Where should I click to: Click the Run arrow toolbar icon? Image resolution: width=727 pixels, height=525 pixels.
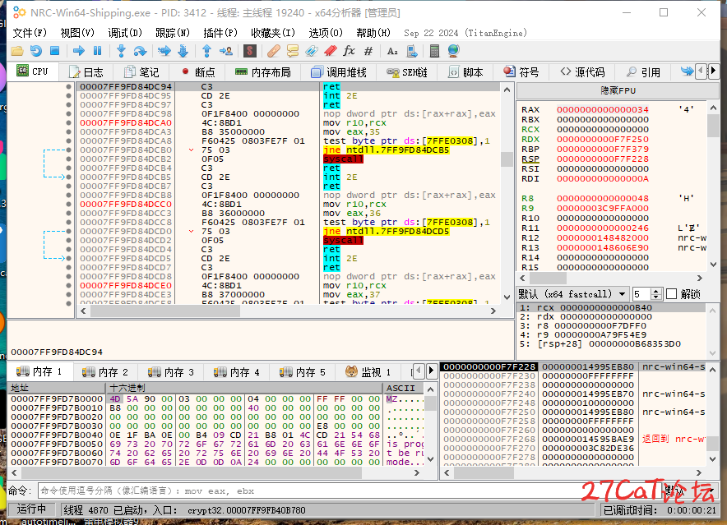[x=79, y=51]
